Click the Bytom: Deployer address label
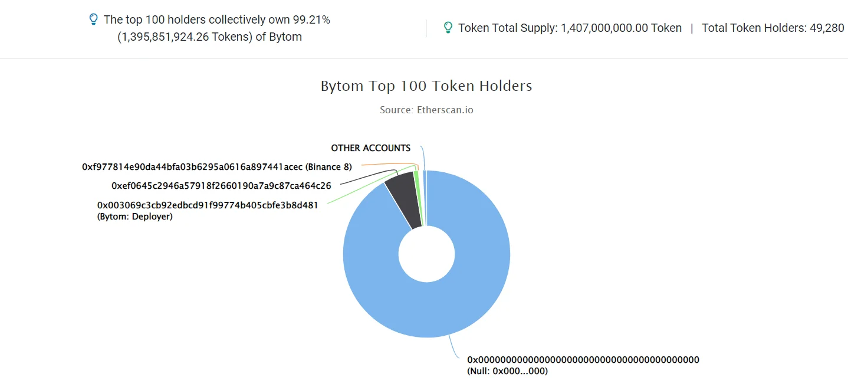The width and height of the screenshot is (848, 390). click(208, 211)
